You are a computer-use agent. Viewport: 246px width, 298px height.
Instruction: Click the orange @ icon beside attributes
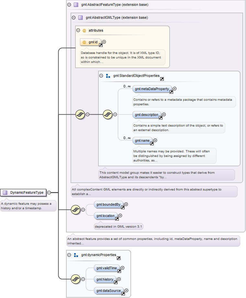pos(84,30)
